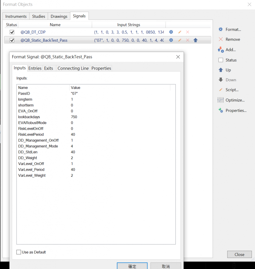Click the Close button
The image size is (255, 269).
[x=239, y=254]
